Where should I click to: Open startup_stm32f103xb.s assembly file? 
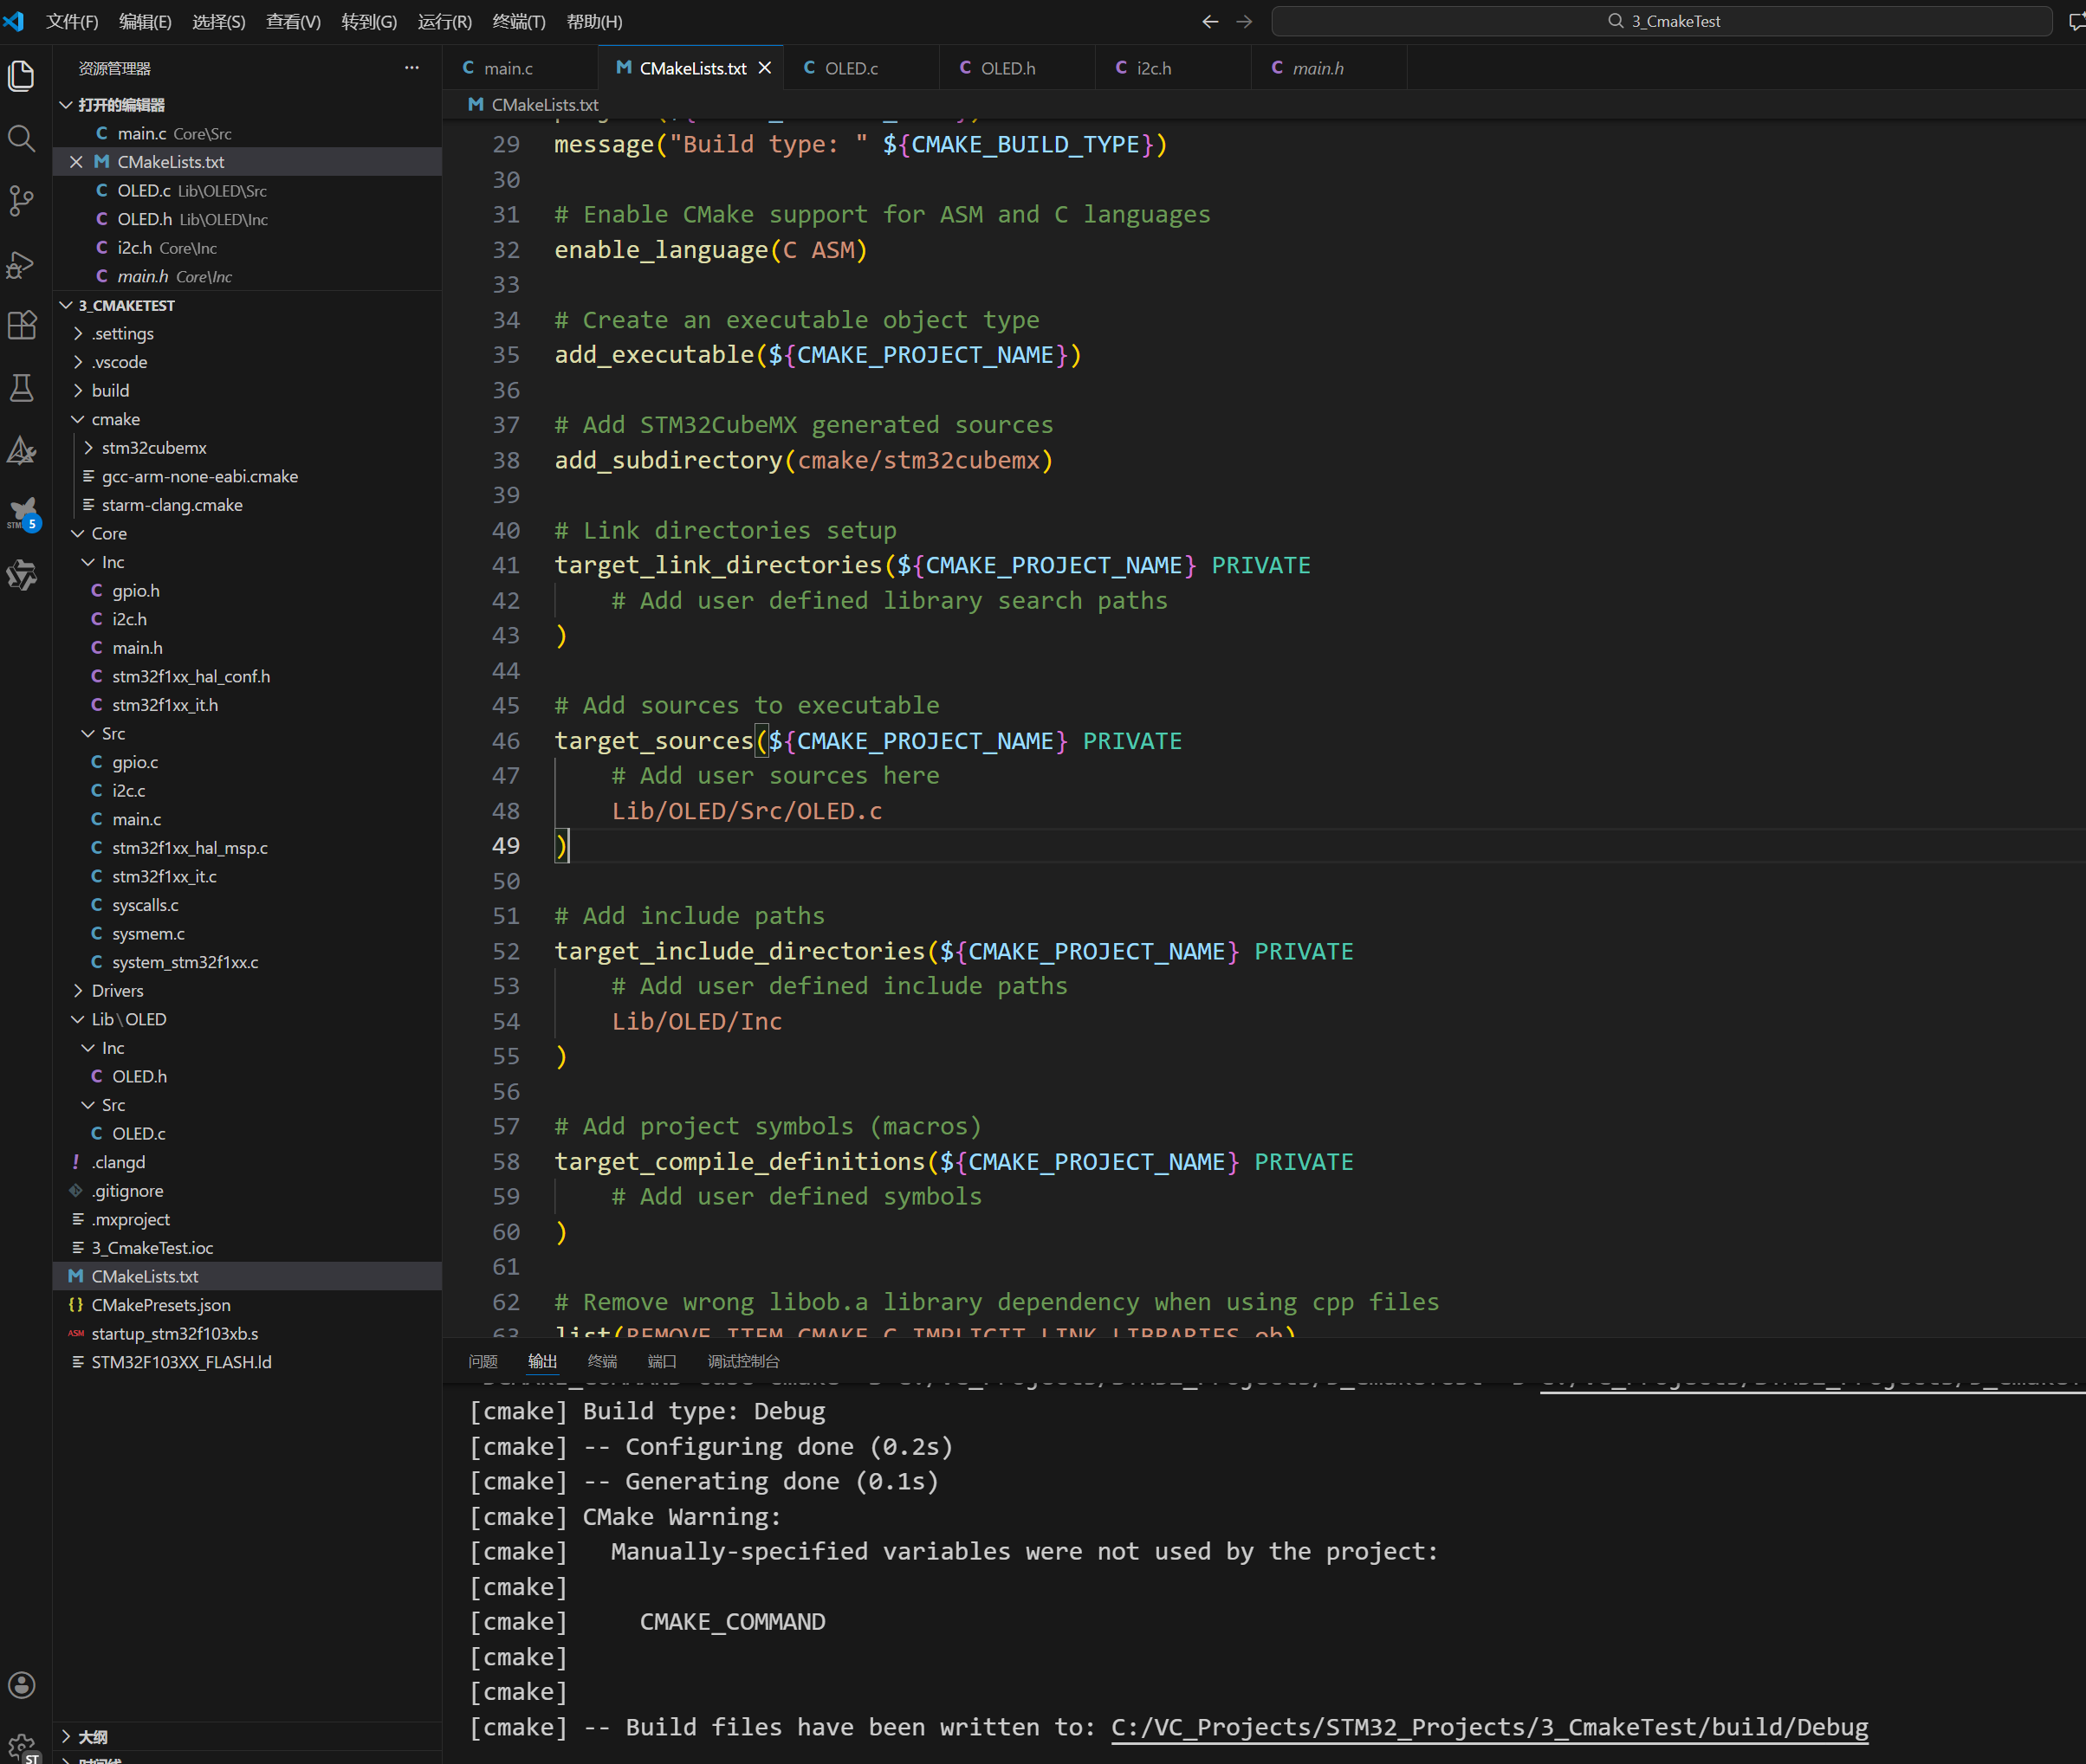coord(175,1334)
